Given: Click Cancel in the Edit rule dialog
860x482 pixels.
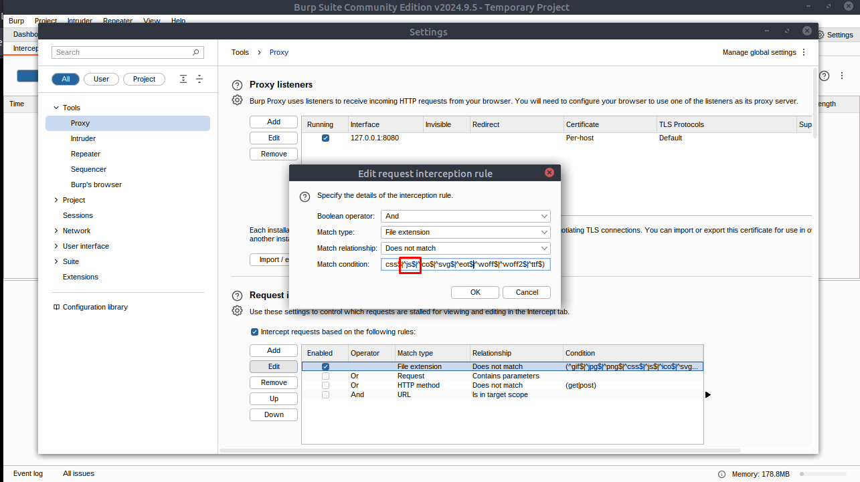Looking at the screenshot, I should click(527, 292).
